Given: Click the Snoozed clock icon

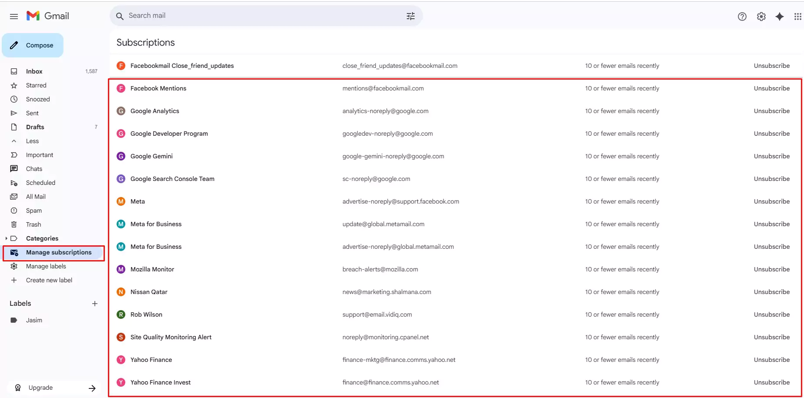Looking at the screenshot, I should coord(14,99).
